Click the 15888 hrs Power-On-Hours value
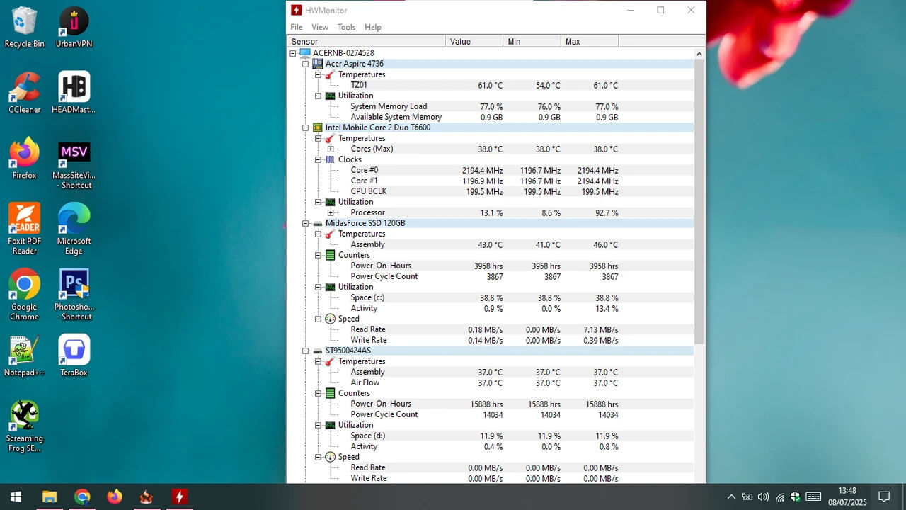Viewport: 906px width, 510px height. click(486, 404)
